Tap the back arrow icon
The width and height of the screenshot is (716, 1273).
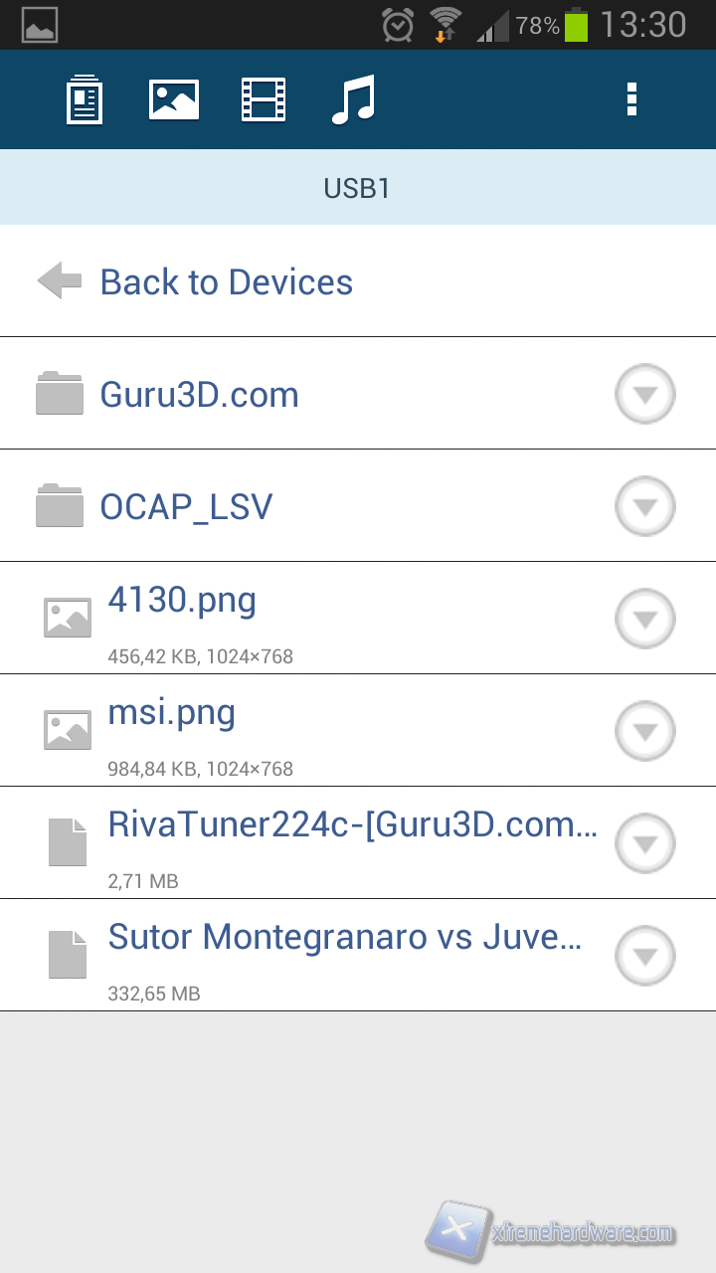(x=59, y=281)
